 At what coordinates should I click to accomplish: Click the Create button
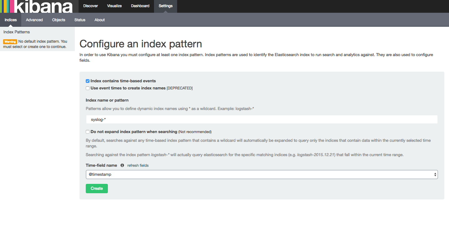coord(97,189)
